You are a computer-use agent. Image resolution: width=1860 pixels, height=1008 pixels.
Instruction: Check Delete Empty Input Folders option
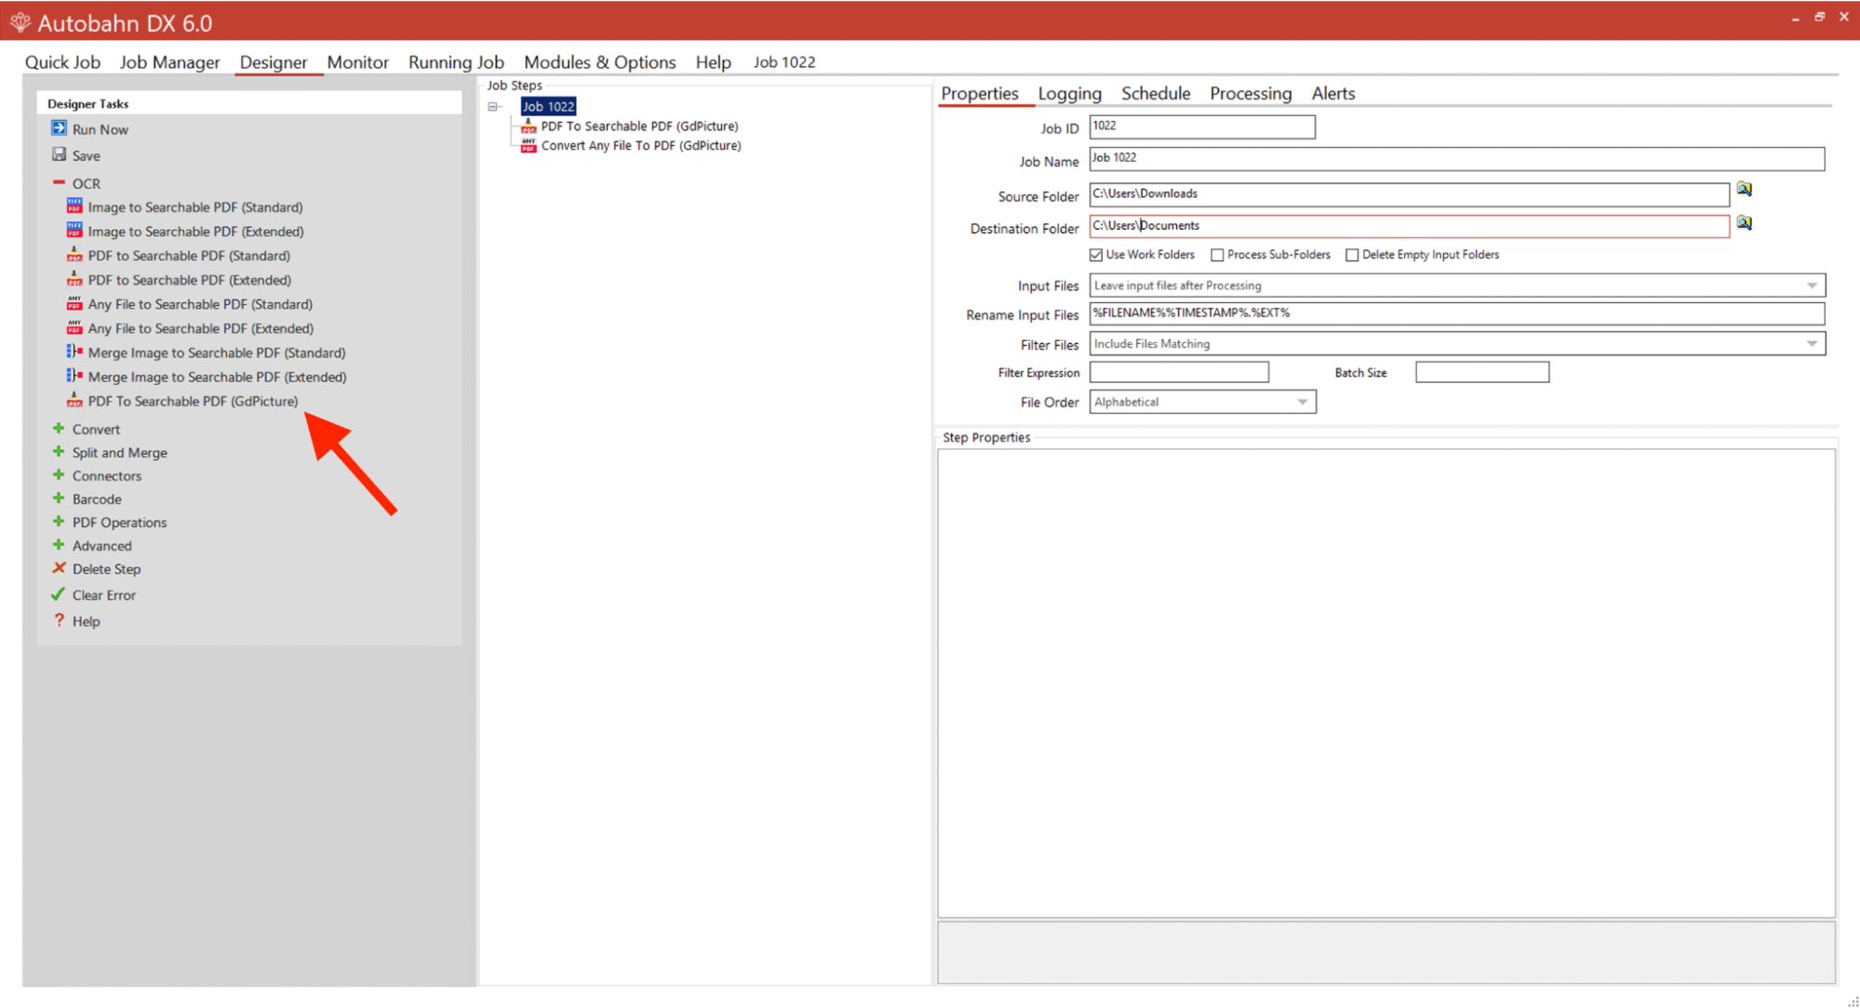pyautogui.click(x=1352, y=255)
